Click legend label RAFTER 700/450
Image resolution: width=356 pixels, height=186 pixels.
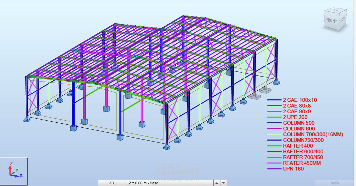[x=303, y=157]
